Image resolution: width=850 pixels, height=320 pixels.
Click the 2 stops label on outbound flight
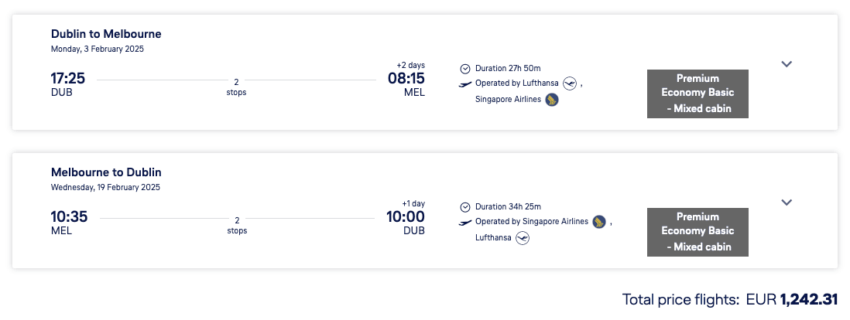(x=237, y=87)
